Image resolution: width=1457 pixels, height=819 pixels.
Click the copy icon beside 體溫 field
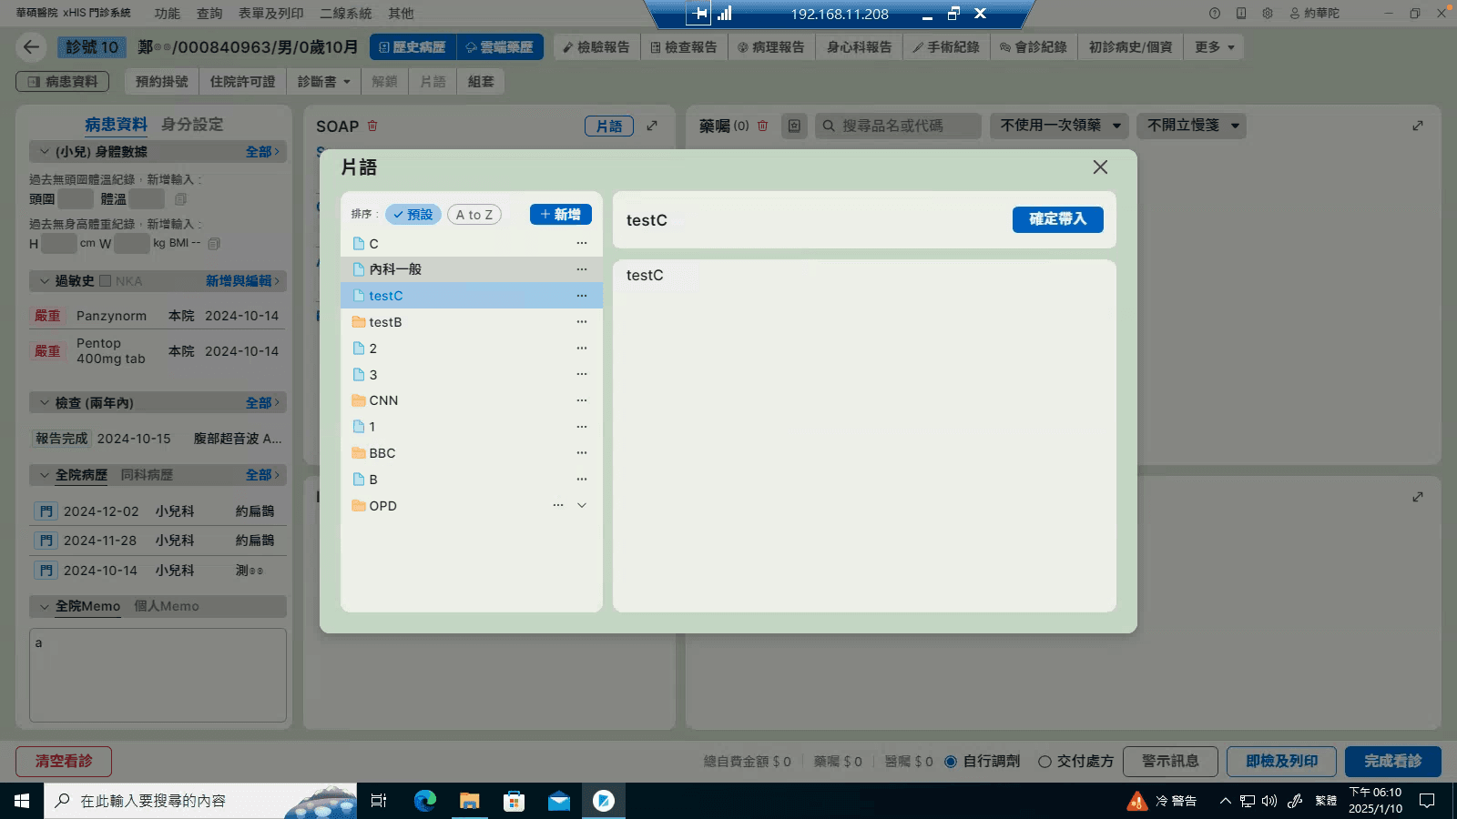pyautogui.click(x=180, y=199)
